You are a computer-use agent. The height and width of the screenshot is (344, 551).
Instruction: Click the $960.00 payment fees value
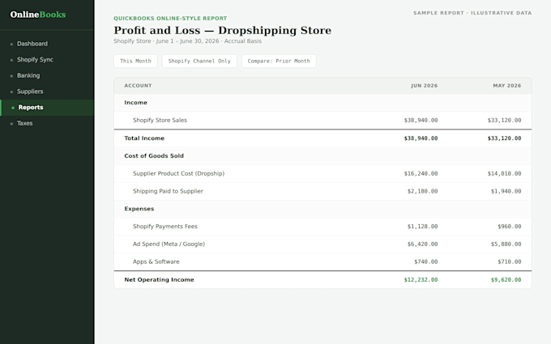pyautogui.click(x=510, y=227)
